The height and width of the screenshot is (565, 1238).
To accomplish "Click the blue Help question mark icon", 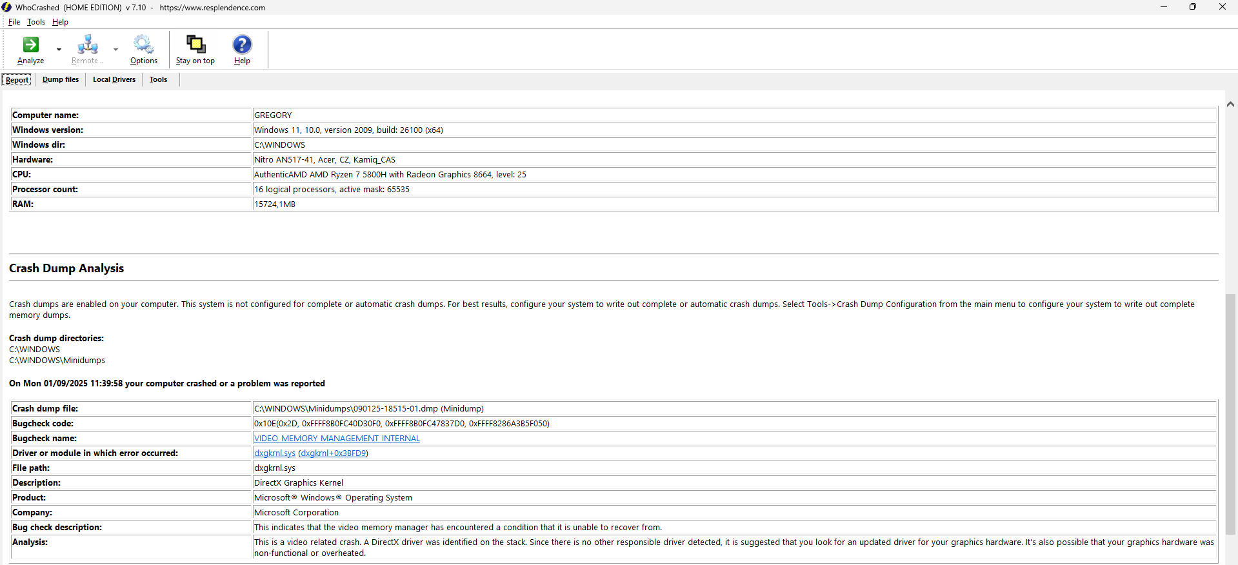I will click(242, 44).
